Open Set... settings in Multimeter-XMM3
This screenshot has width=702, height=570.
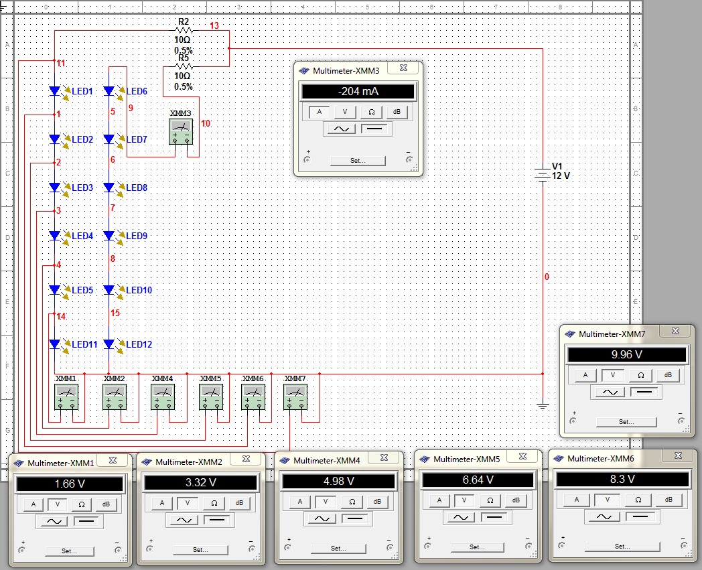click(x=358, y=161)
